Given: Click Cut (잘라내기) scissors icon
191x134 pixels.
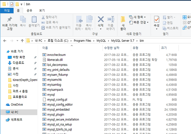Looking at the screenshot, I should click(x=43, y=17).
